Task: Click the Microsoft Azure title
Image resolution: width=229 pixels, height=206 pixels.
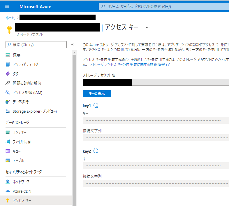Action: click(x=35, y=7)
